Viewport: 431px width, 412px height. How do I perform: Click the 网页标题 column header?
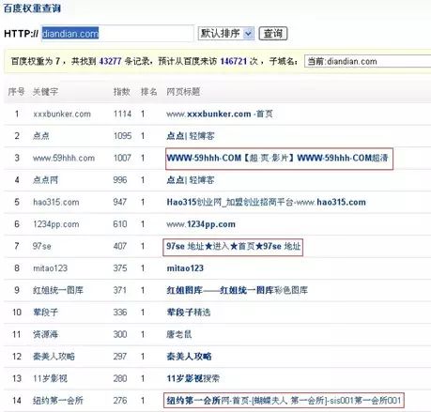pyautogui.click(x=183, y=92)
